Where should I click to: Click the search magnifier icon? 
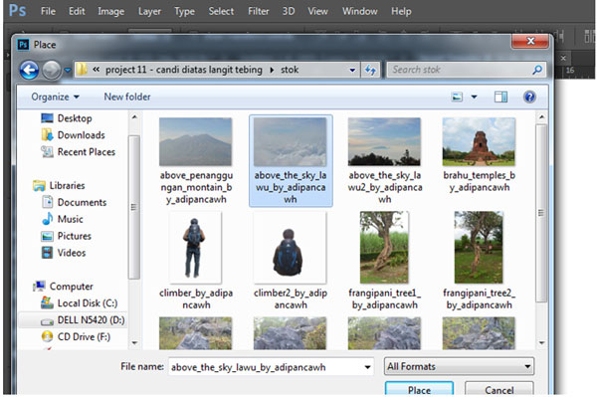[537, 70]
